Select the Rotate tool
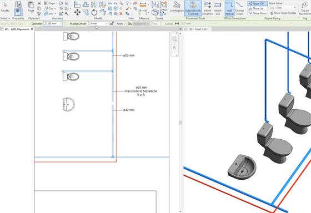The image size is (311, 213). point(94,13)
